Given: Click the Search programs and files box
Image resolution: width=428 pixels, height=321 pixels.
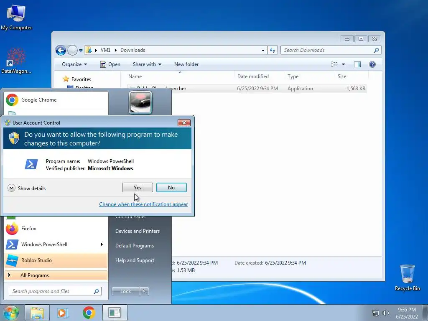Looking at the screenshot, I should click(55, 291).
